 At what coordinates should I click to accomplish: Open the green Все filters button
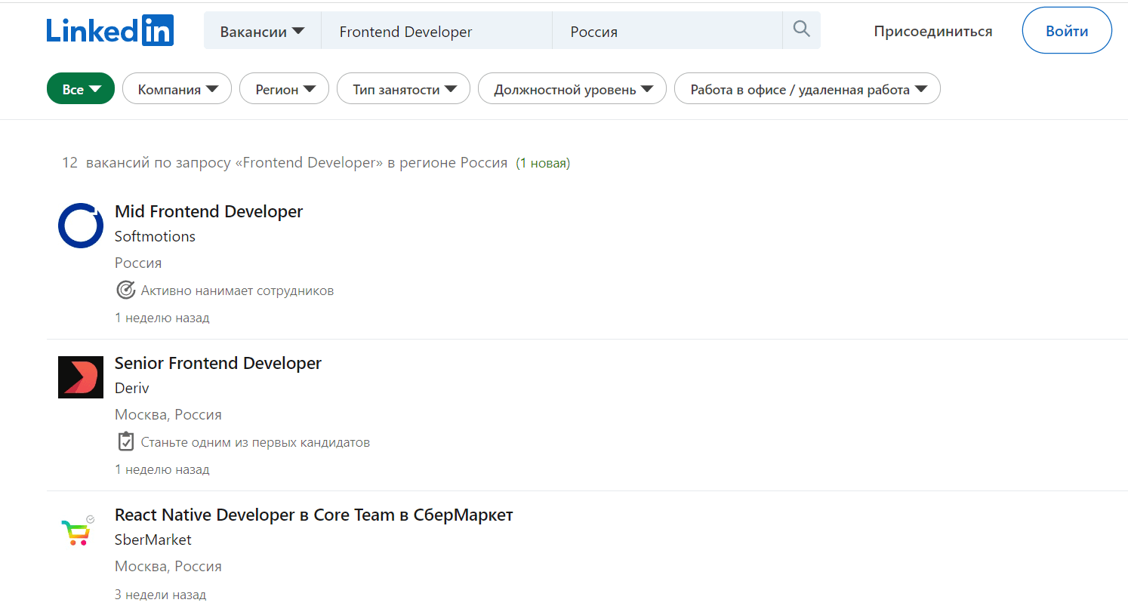coord(81,89)
